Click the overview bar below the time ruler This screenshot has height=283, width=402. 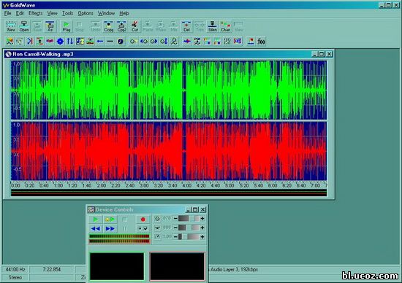[x=169, y=193]
